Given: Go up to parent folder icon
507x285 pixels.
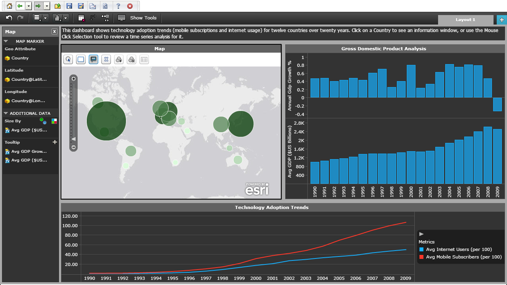Looking at the screenshot, I should 57,6.
